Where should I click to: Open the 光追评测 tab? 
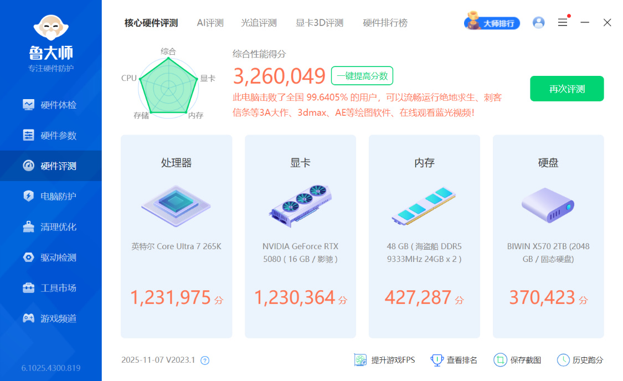[x=259, y=23]
